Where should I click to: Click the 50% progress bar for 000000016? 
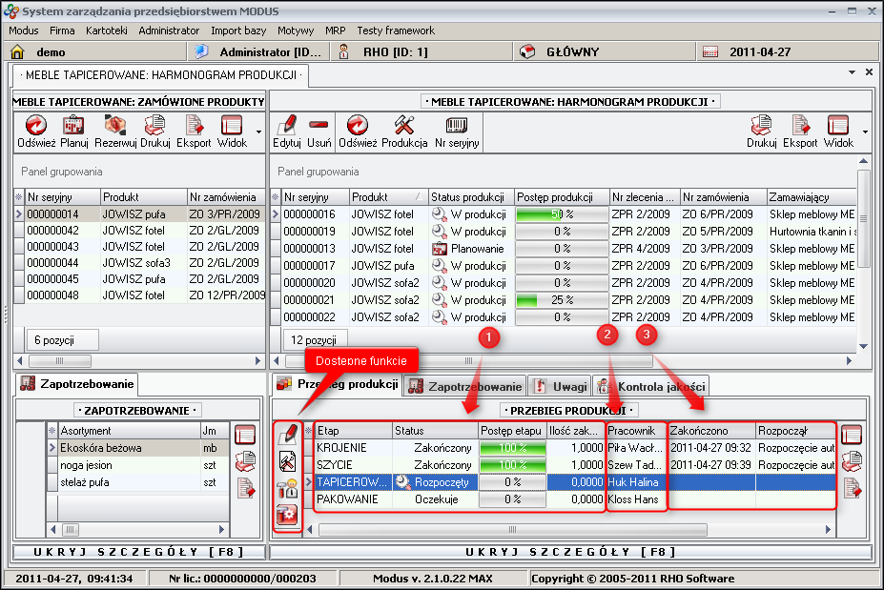(562, 214)
